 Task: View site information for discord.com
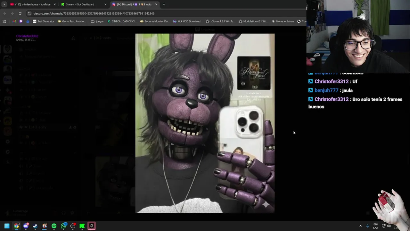pyautogui.click(x=29, y=13)
